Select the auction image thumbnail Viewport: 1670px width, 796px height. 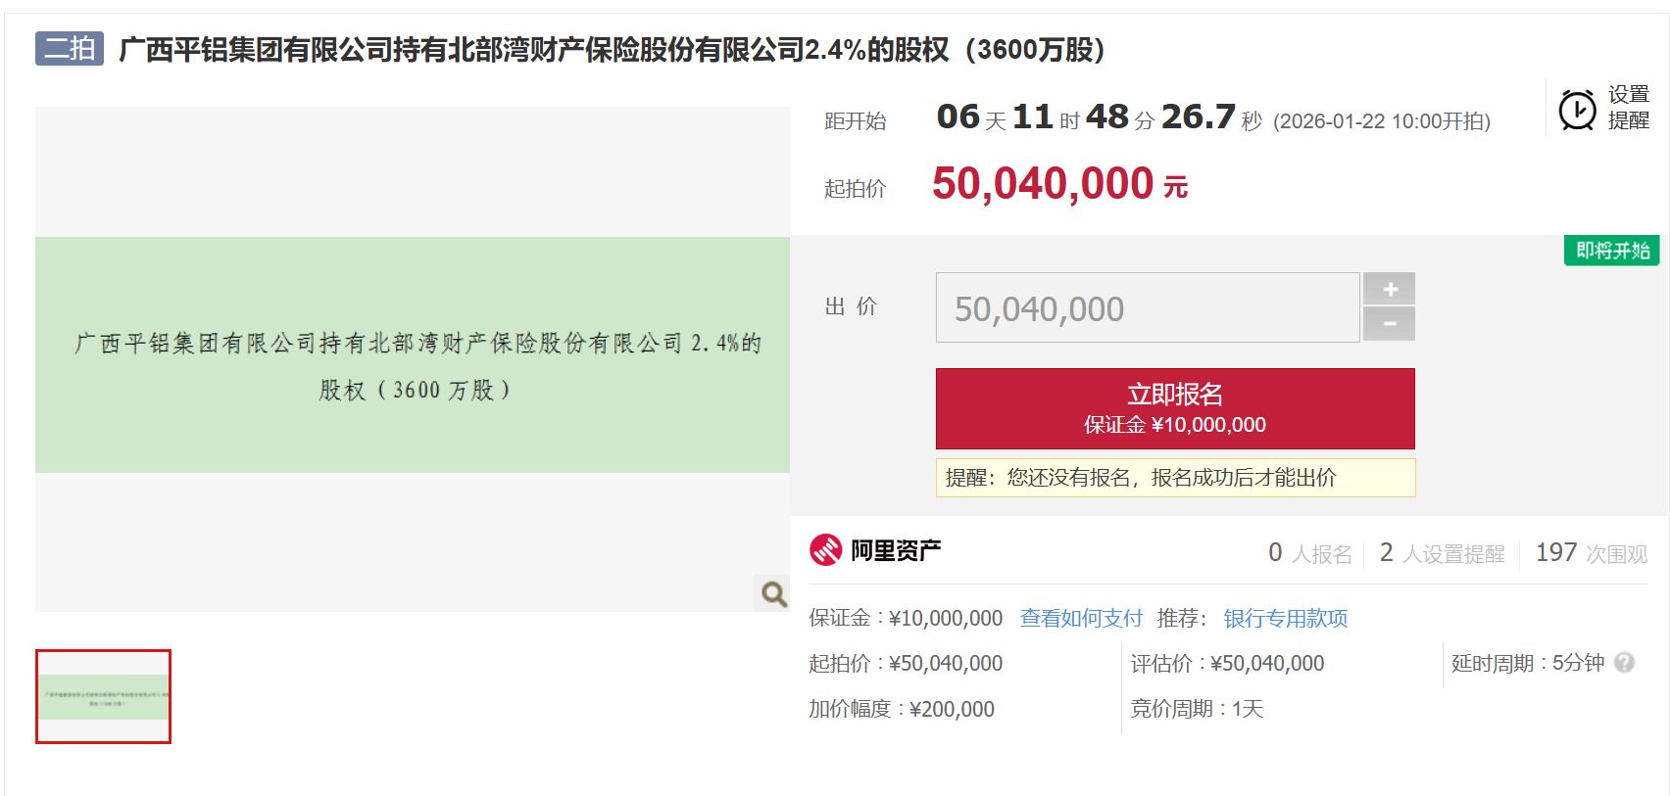(104, 696)
